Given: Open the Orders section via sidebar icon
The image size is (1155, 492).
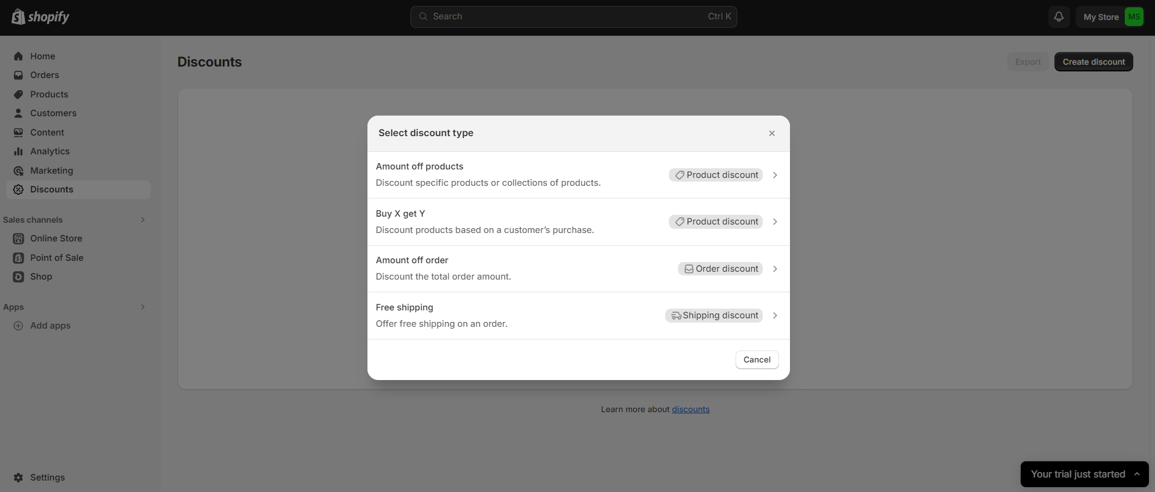Looking at the screenshot, I should (x=18, y=75).
